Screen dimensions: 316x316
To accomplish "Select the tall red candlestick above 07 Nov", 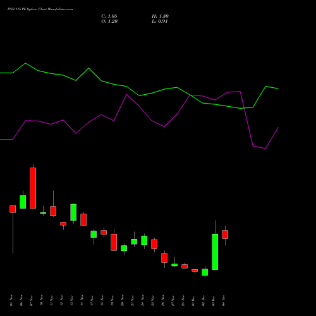I will coord(33,188).
